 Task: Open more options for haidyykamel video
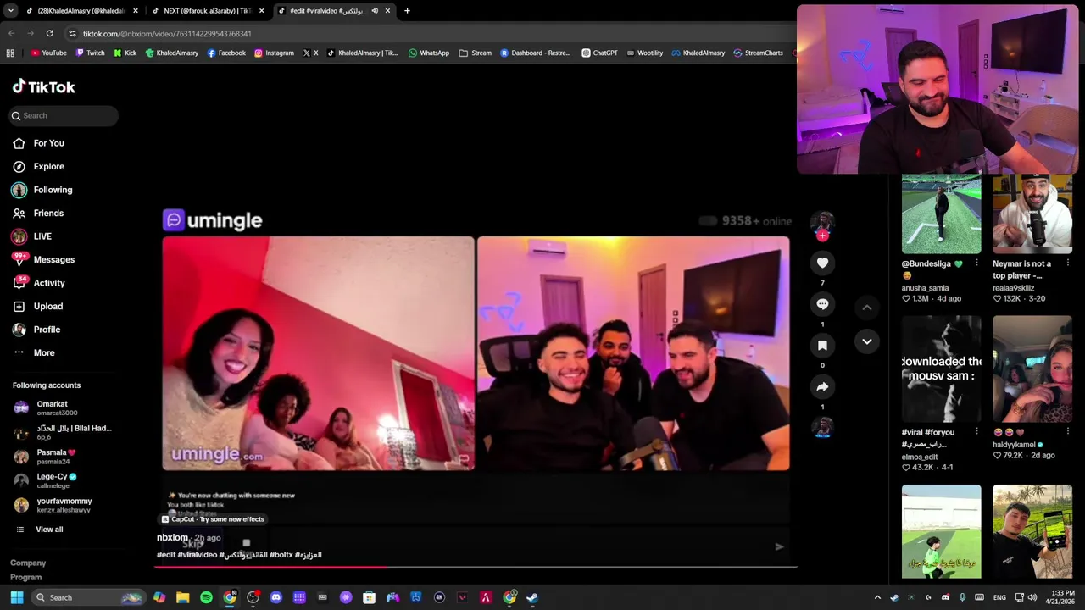(x=1067, y=432)
